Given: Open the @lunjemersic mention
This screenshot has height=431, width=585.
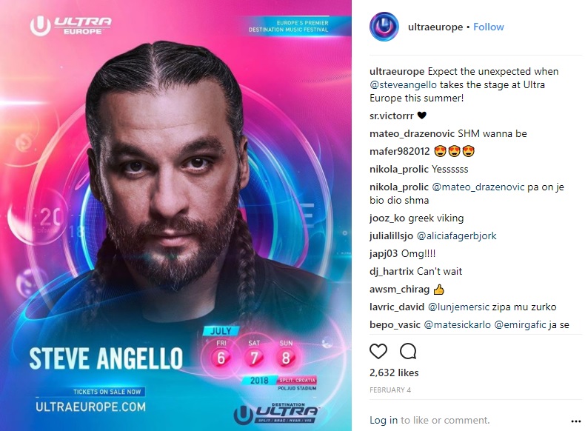Looking at the screenshot, I should click(458, 307).
